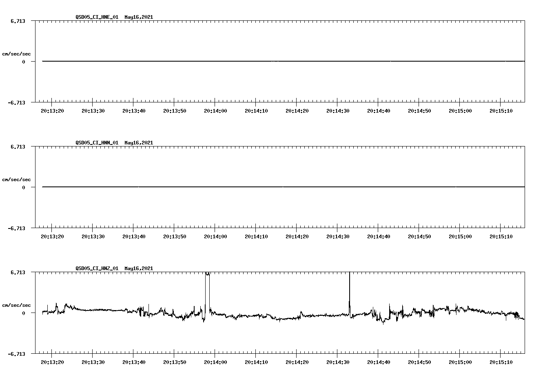Click the QSD05_CI_HNZ_01 plot title

pos(114,268)
